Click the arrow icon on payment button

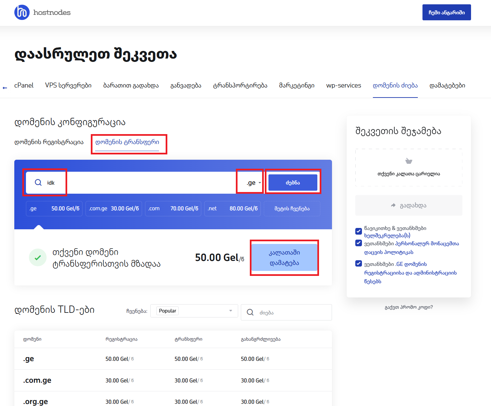pyautogui.click(x=393, y=205)
